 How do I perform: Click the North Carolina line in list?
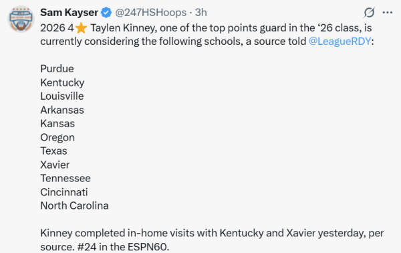point(74,205)
